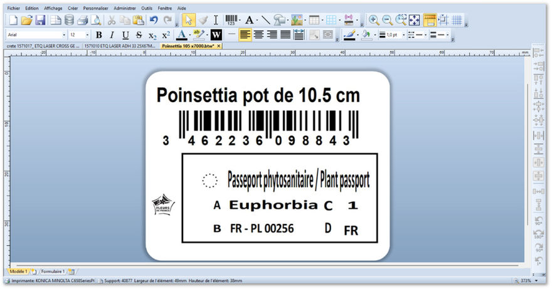The width and height of the screenshot is (552, 289).
Task: Paste from clipboard icon
Action: point(139,20)
